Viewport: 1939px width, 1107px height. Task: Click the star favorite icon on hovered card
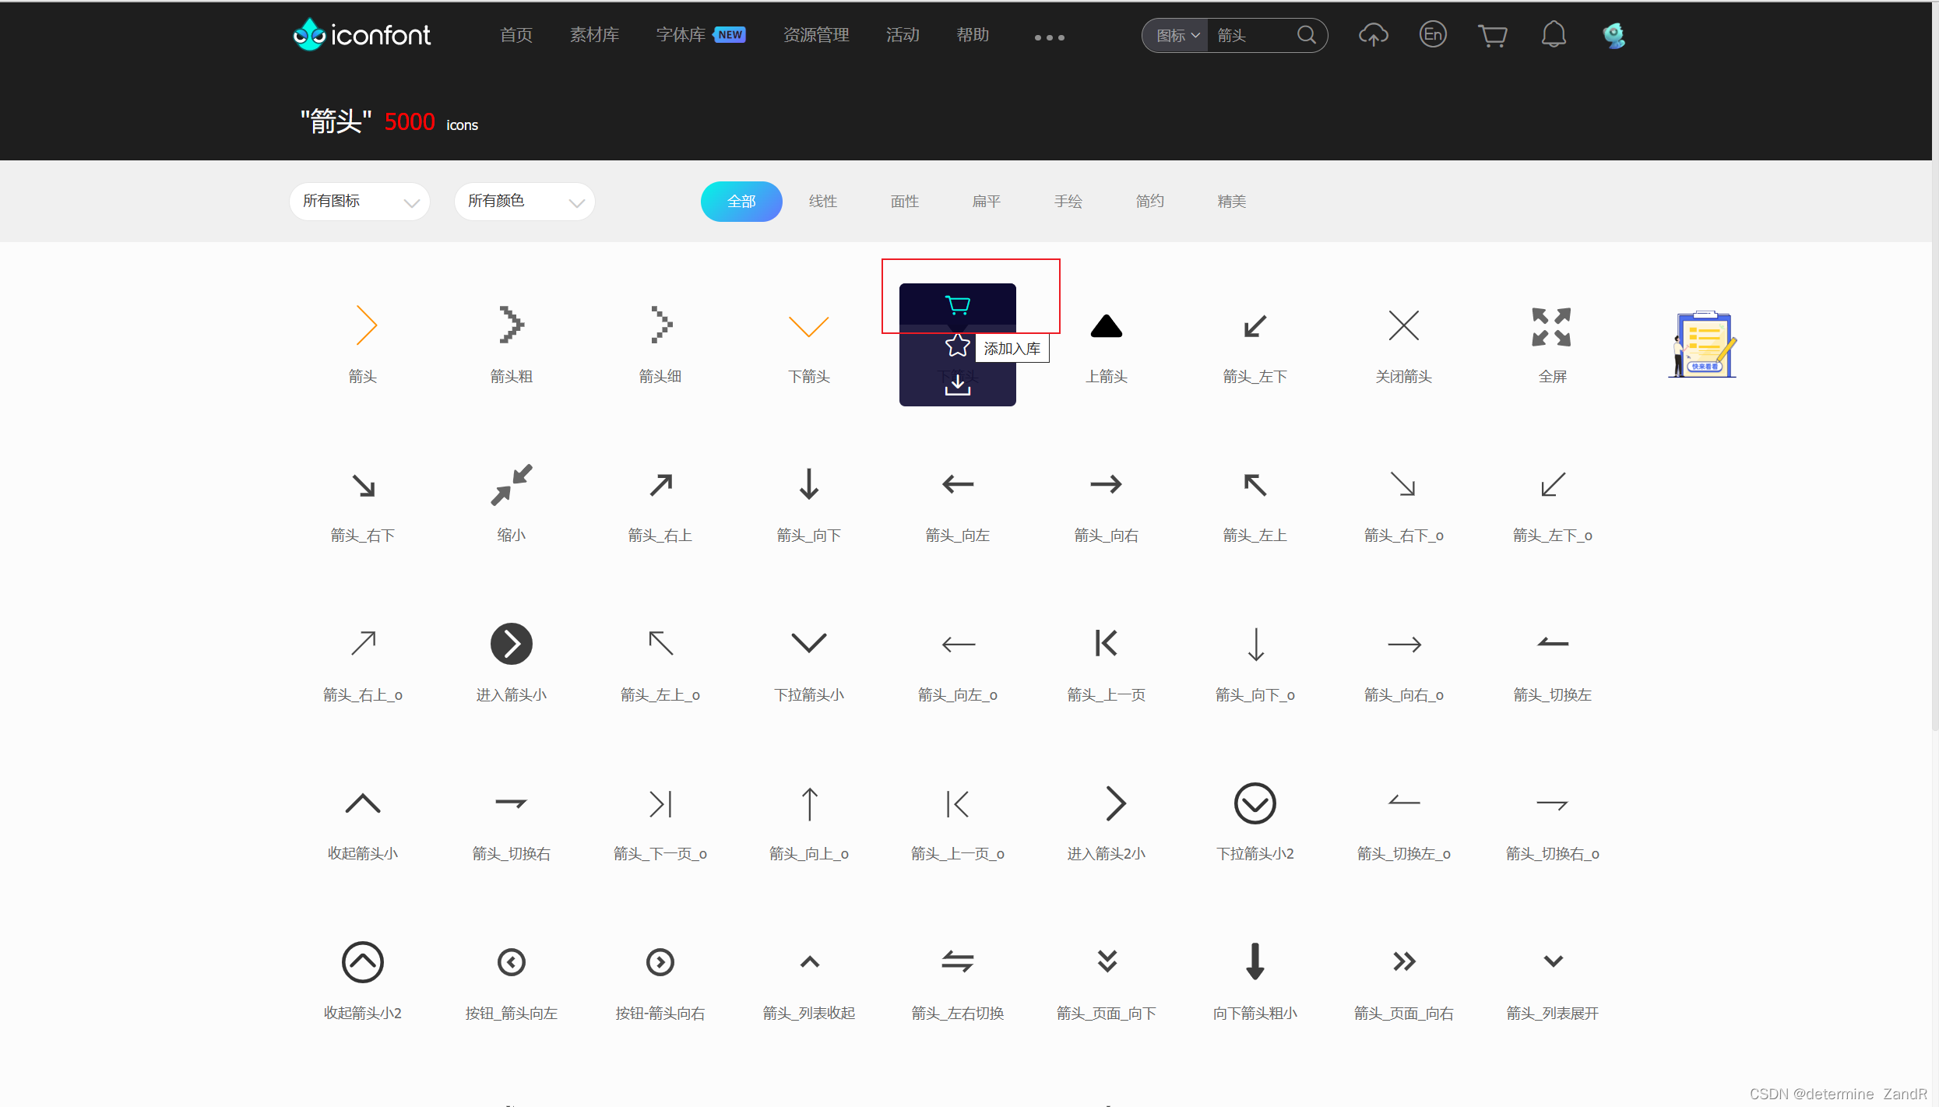point(957,345)
